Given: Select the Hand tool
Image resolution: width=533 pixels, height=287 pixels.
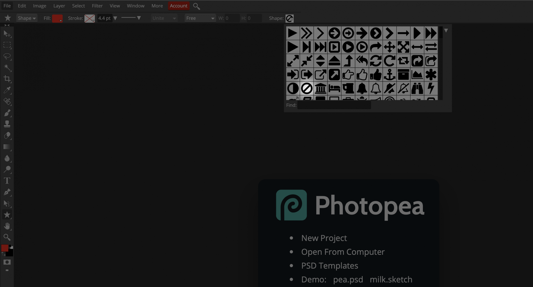Looking at the screenshot, I should [x=7, y=226].
